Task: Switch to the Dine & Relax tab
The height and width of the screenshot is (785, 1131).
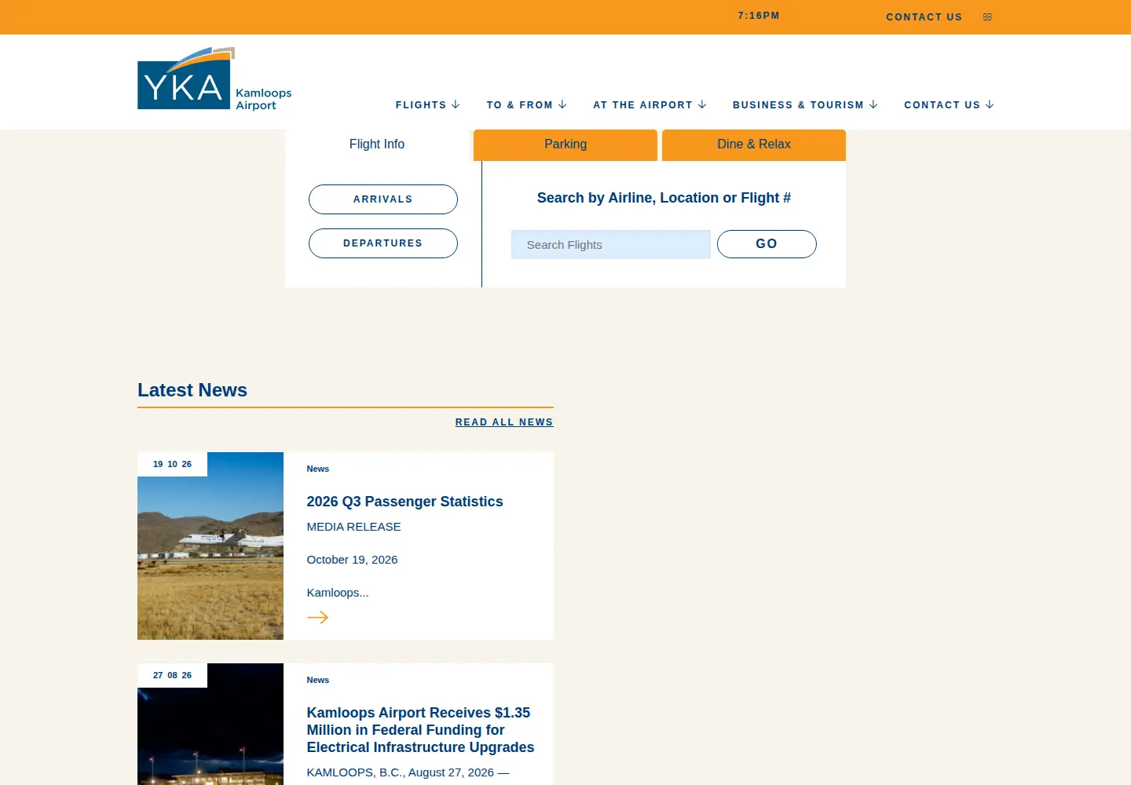Action: [x=754, y=144]
